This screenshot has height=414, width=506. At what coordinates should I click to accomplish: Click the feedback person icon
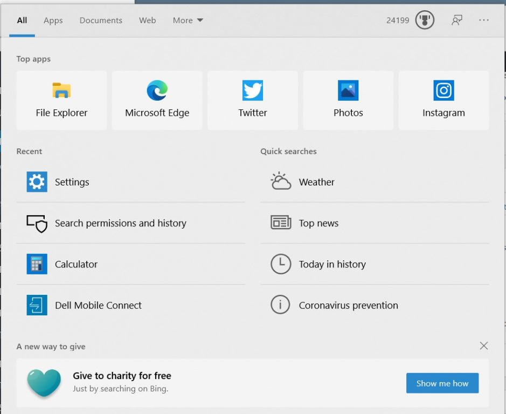(456, 20)
